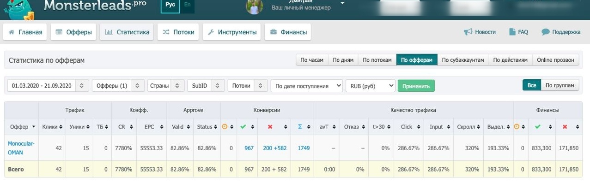Switch language to En

pyautogui.click(x=187, y=4)
